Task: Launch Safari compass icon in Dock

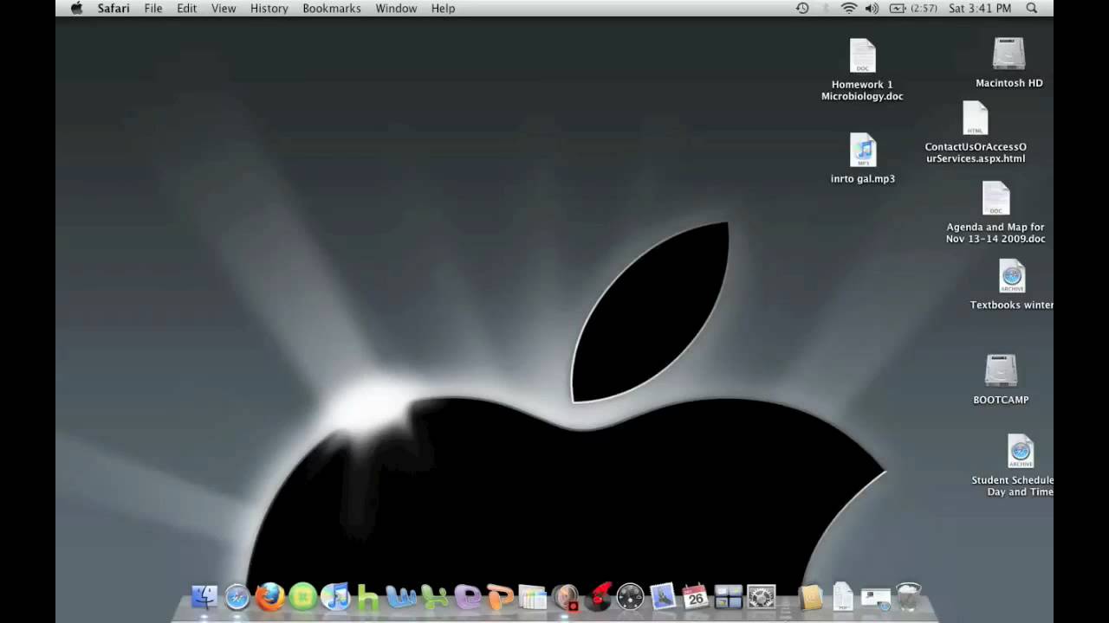Action: [x=237, y=597]
